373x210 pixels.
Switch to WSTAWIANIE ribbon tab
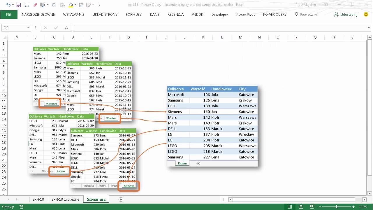pos(74,14)
